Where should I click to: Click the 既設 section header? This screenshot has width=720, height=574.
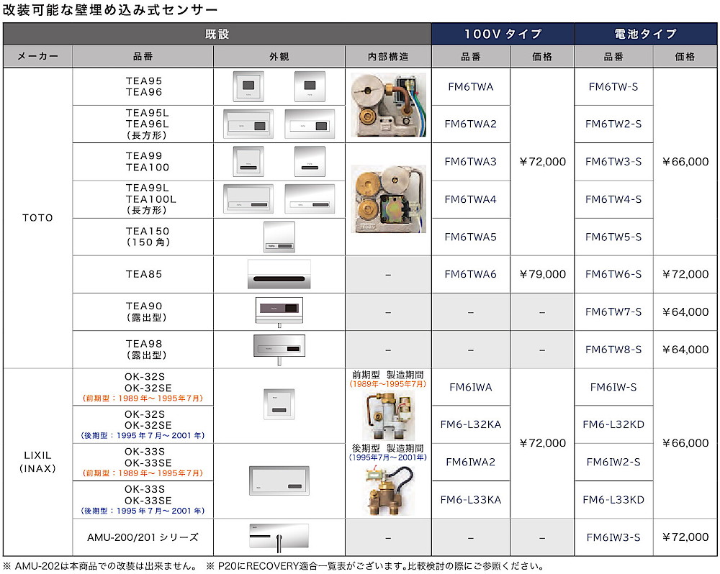tap(216, 34)
